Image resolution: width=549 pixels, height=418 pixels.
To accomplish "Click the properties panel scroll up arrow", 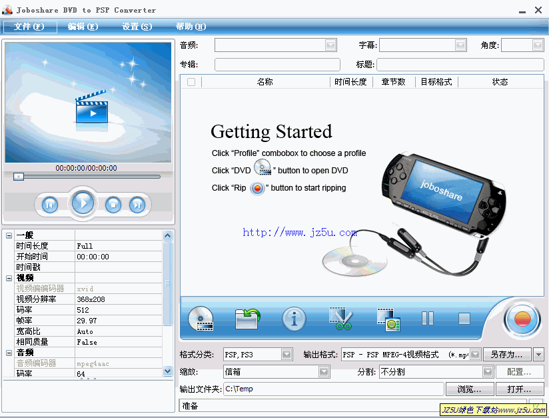I will (167, 235).
